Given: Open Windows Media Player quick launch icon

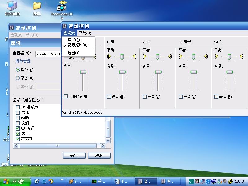Looking at the screenshot, I should click(x=51, y=181).
